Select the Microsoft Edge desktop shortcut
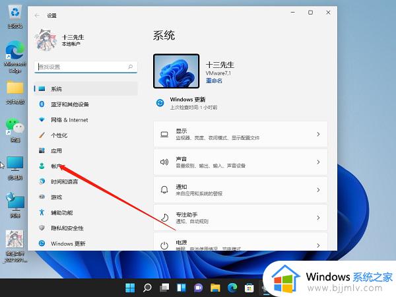This screenshot has height=297, width=396. pyautogui.click(x=15, y=57)
